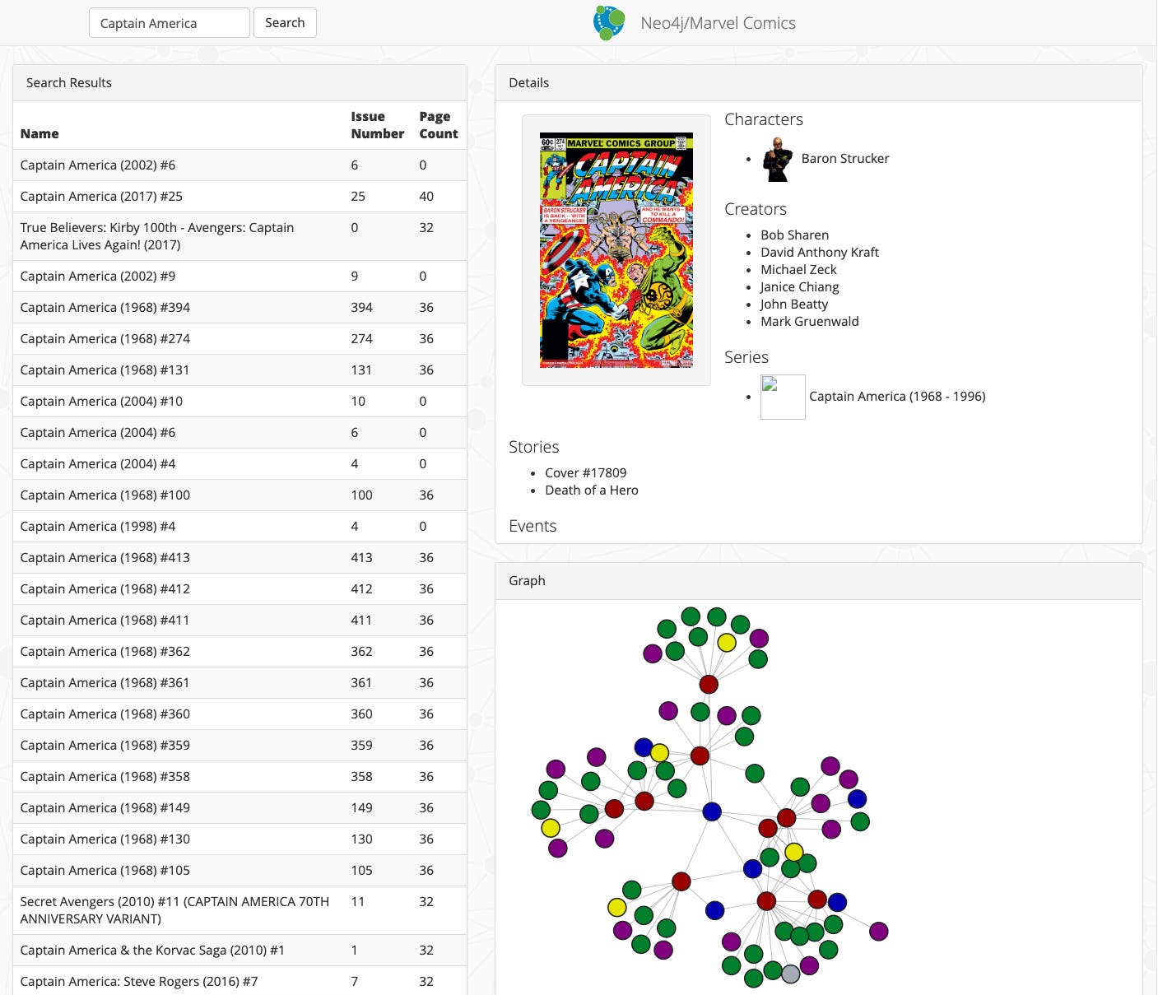Image resolution: width=1158 pixels, height=995 pixels.
Task: Click the Name column header
Action: click(40, 134)
